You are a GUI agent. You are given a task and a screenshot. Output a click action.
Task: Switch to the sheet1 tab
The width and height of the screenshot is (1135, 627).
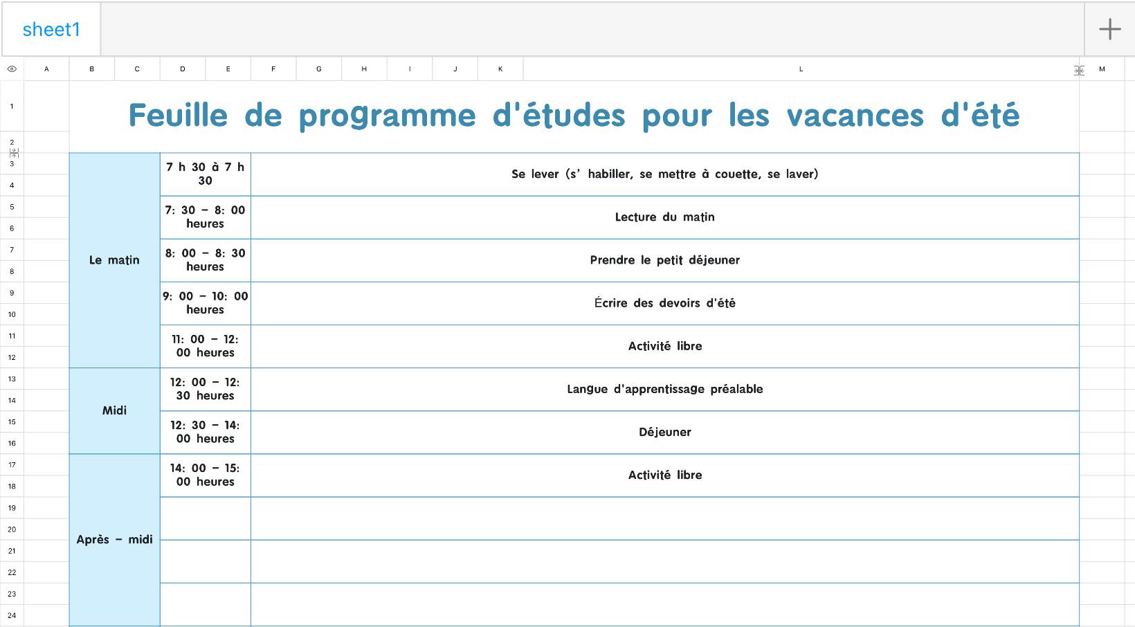click(51, 30)
